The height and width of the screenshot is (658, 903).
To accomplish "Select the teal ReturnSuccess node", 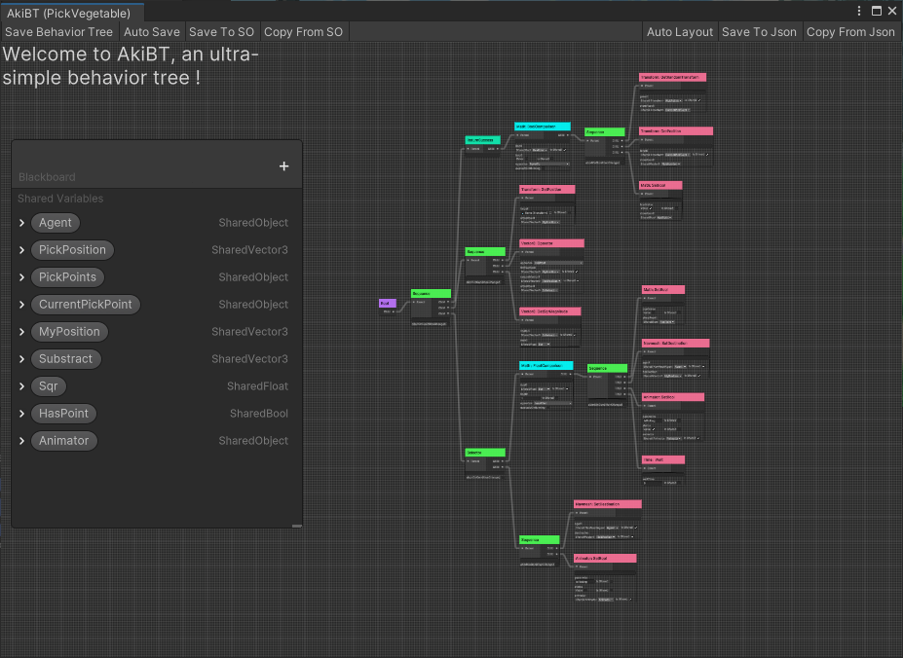I will click(x=482, y=140).
